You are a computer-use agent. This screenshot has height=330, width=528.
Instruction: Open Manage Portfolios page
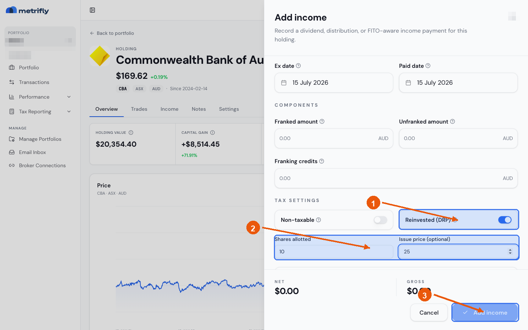tap(40, 139)
